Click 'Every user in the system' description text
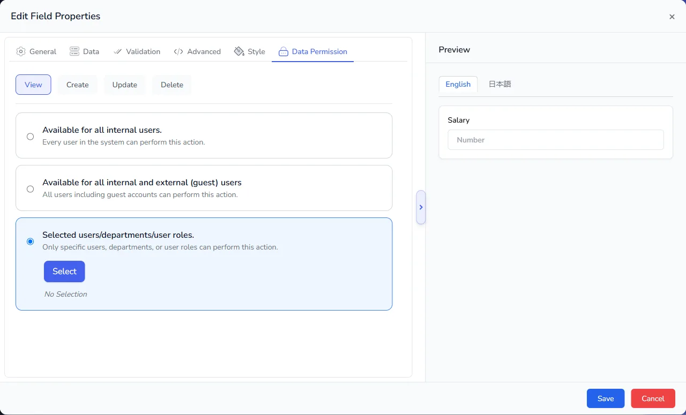686x415 pixels. 124,142
